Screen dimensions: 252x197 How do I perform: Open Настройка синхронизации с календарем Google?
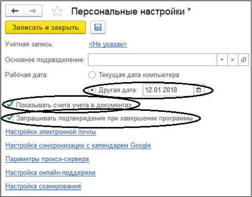click(78, 146)
